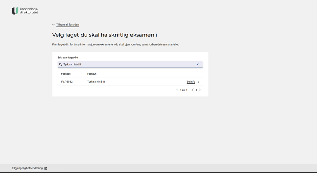Go to previous page of results
The image size is (317, 173).
click(x=193, y=90)
